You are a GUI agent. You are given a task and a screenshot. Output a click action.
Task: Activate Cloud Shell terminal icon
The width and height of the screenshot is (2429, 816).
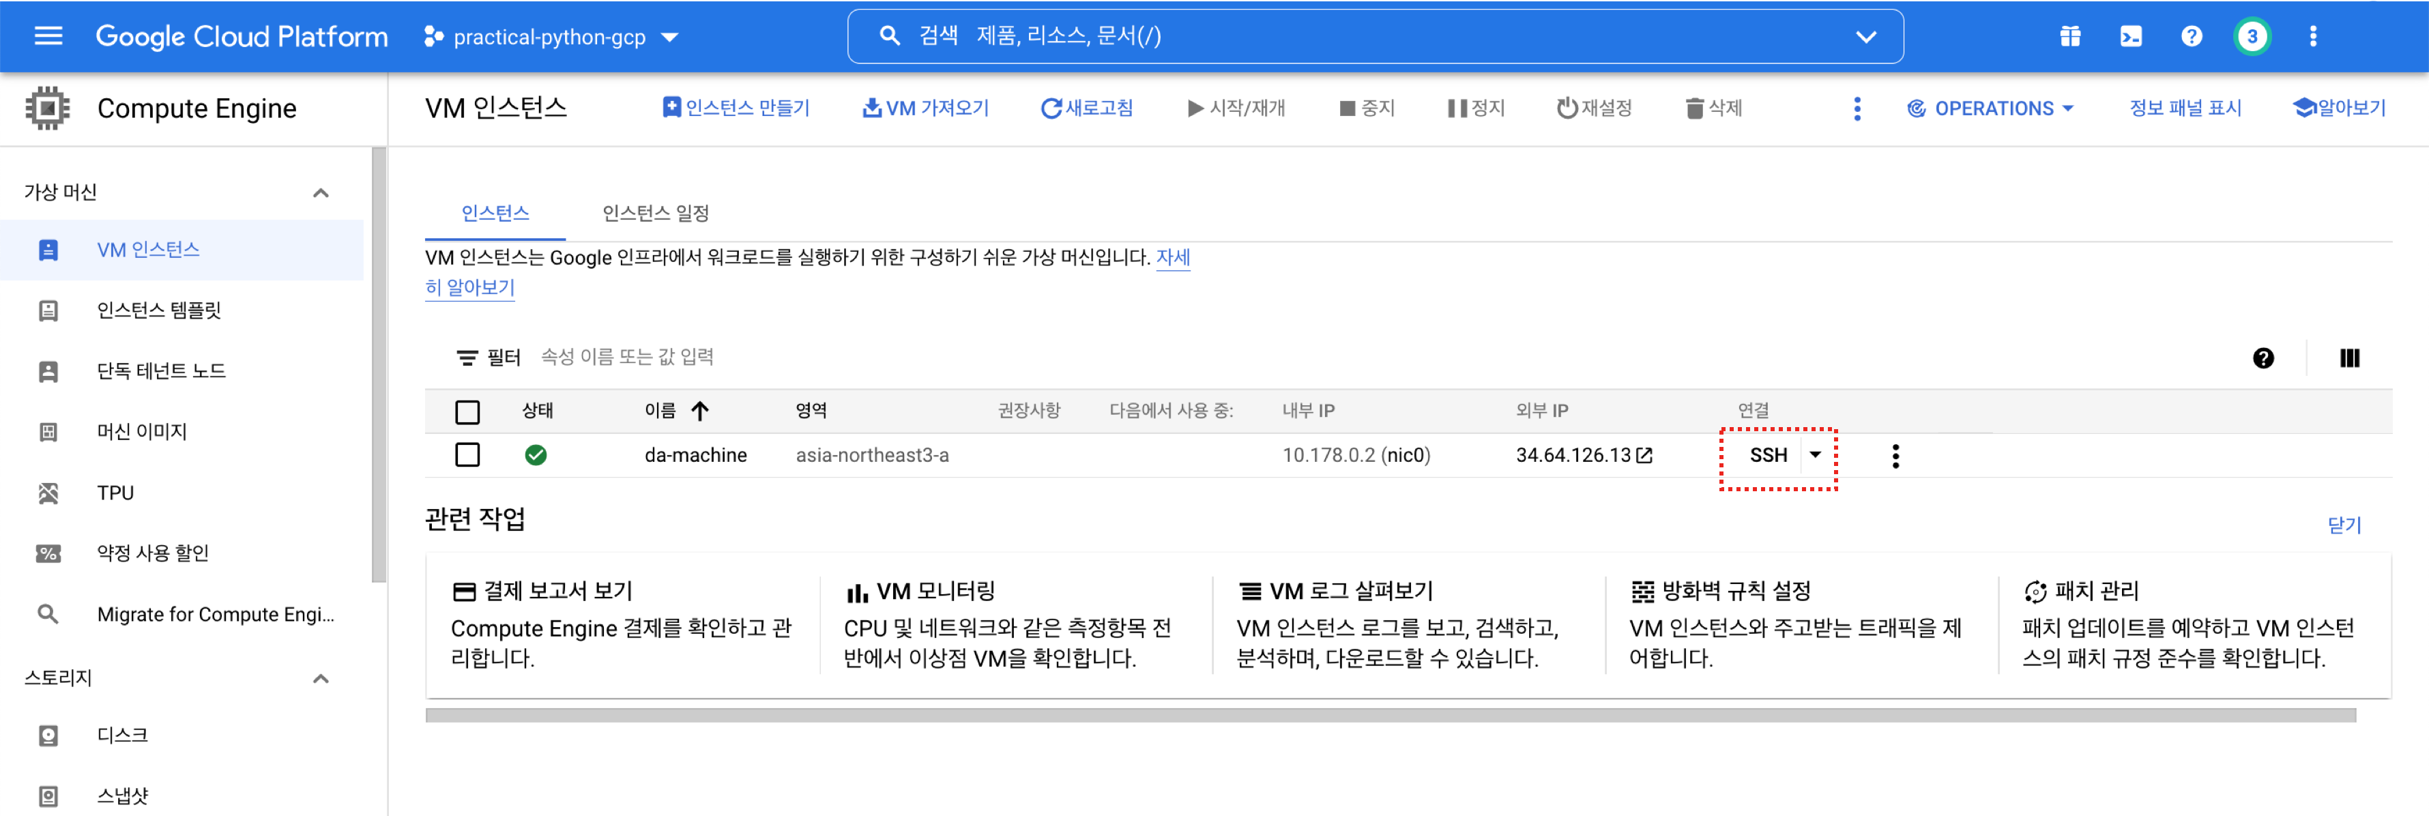[2130, 36]
